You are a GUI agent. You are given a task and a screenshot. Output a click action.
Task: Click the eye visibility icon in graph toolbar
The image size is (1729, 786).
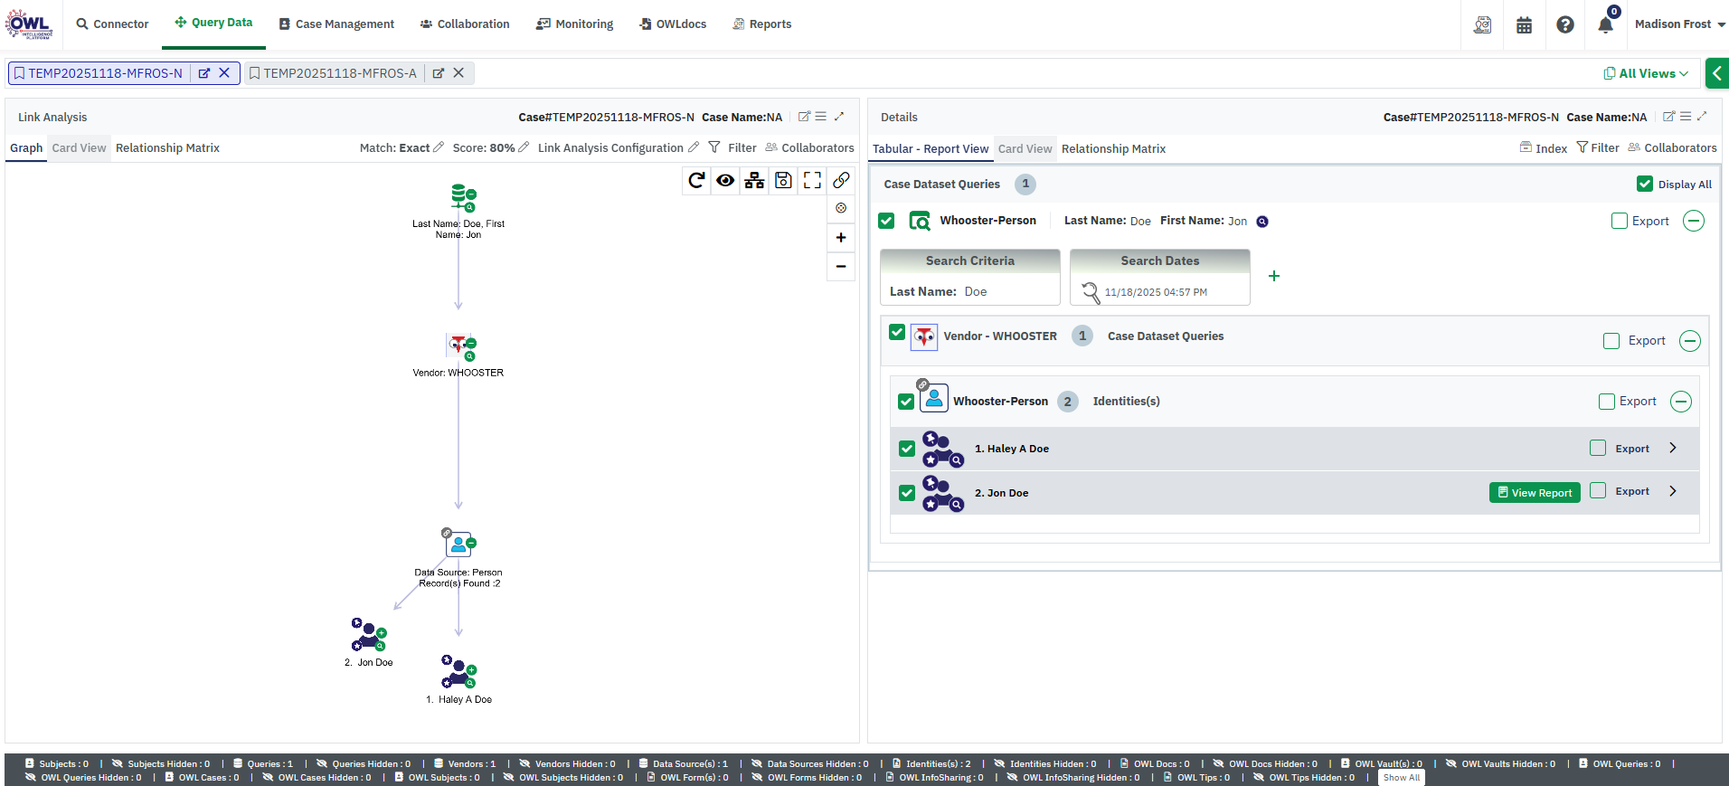(725, 180)
